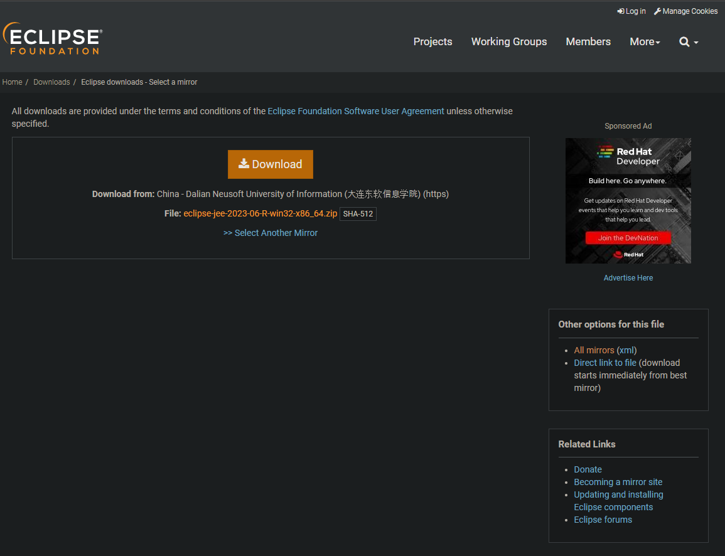Open the Working Groups menu item
The image size is (725, 556).
click(x=508, y=41)
